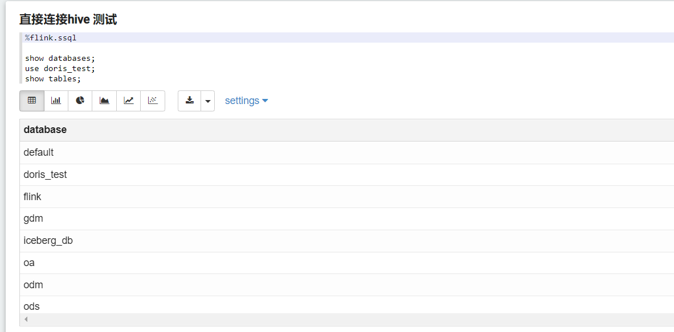Viewport: 674px width, 332px height.
Task: Download the result data
Action: click(x=190, y=101)
